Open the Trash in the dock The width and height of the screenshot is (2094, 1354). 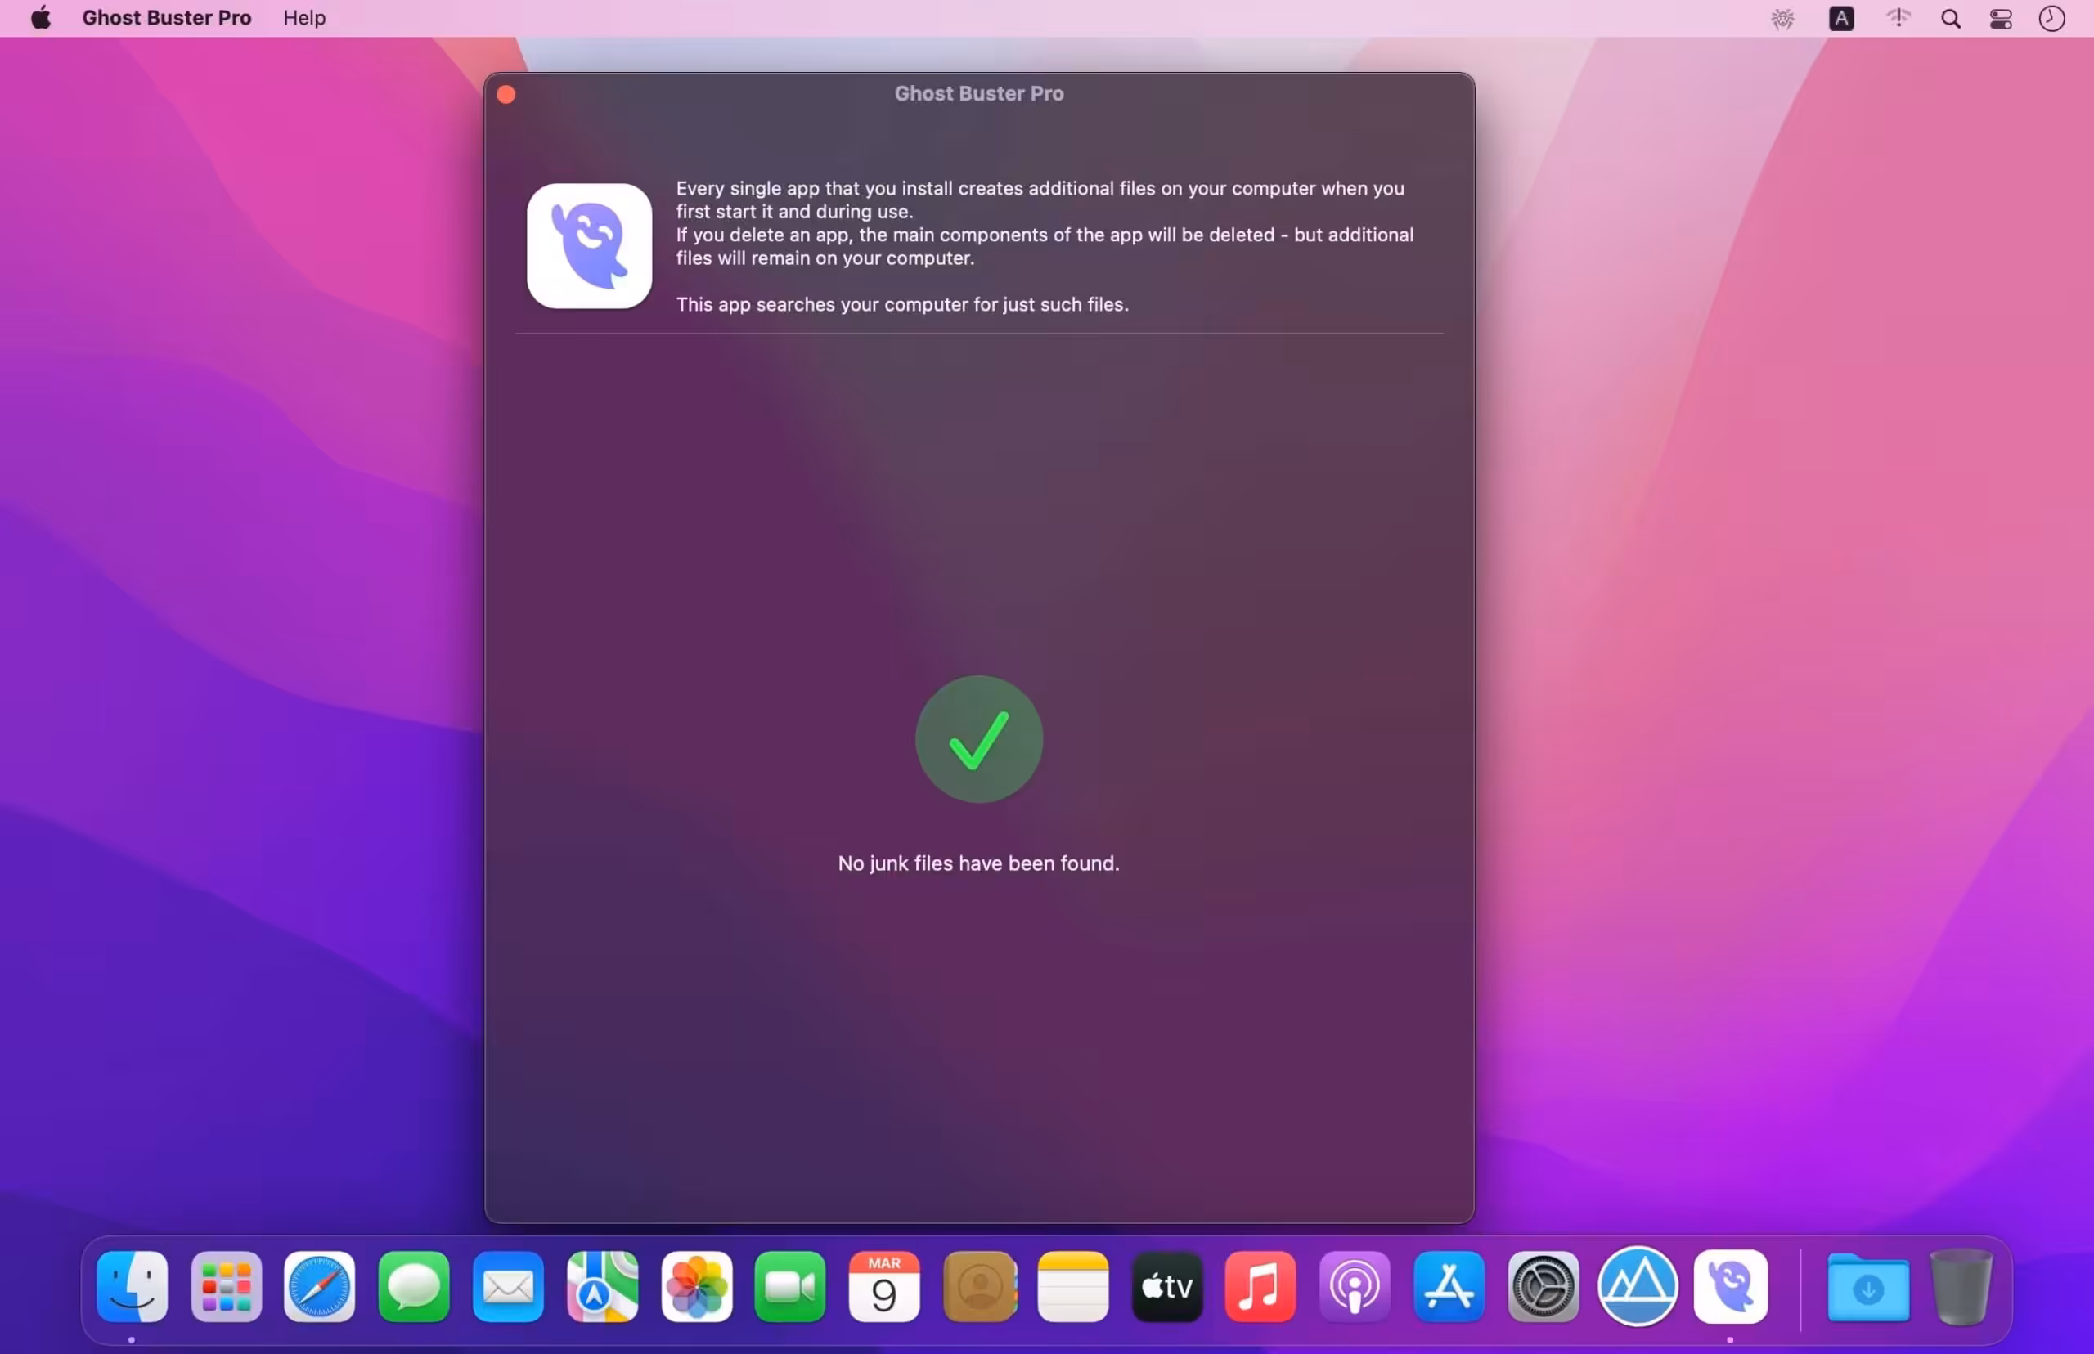pos(1961,1286)
